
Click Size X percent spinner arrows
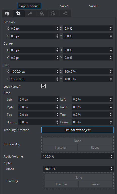coord(111,71)
